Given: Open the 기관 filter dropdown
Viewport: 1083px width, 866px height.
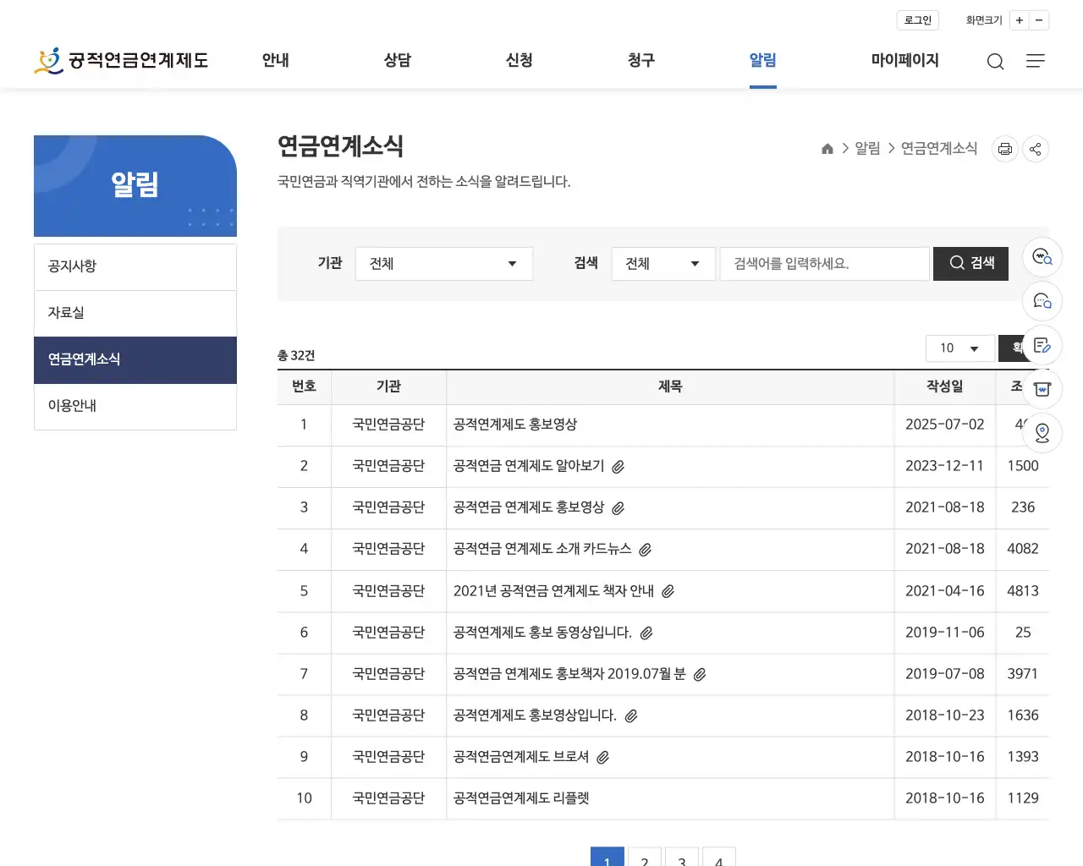Looking at the screenshot, I should tap(443, 263).
